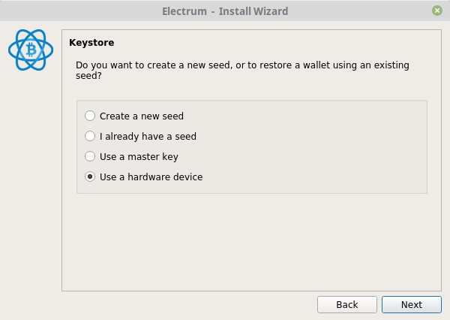
Task: Return to the previous step with Back
Action: pyautogui.click(x=347, y=304)
